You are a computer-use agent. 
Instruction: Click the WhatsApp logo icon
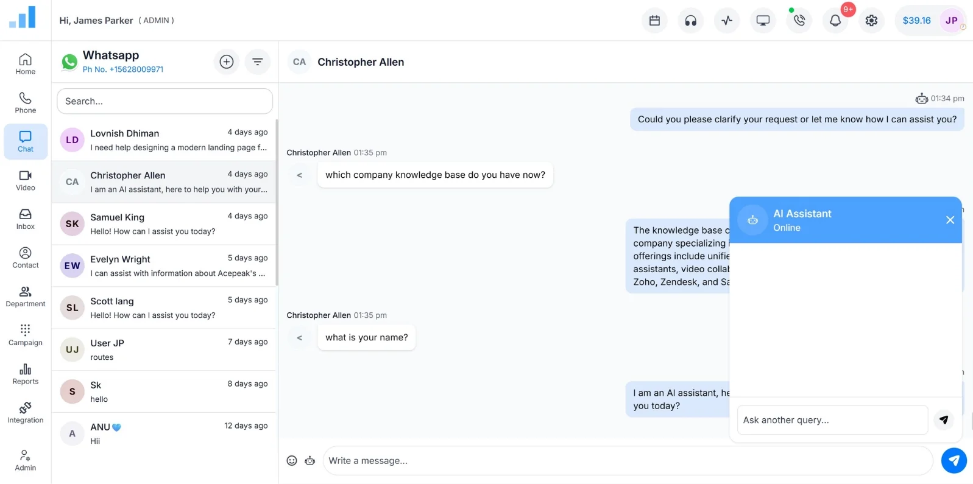(x=69, y=61)
